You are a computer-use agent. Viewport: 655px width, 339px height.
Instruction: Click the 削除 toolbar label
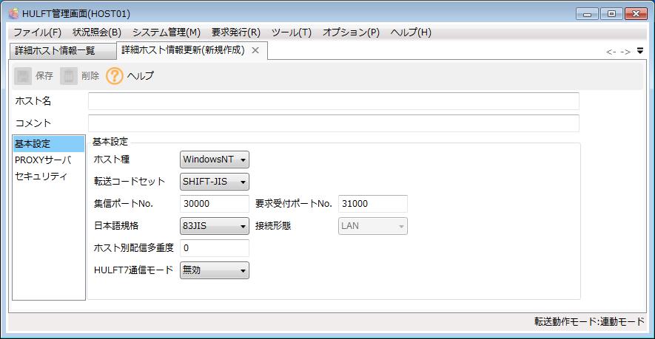point(90,76)
